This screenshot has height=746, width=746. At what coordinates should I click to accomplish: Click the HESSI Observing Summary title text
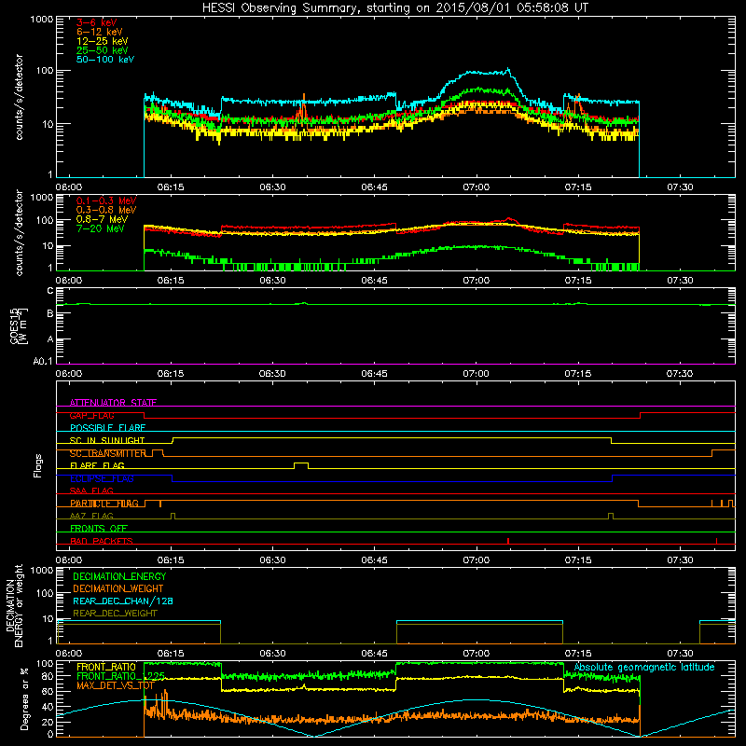(x=394, y=7)
